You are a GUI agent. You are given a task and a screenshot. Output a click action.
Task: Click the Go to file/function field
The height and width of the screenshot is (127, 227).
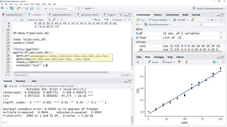pos(58,8)
